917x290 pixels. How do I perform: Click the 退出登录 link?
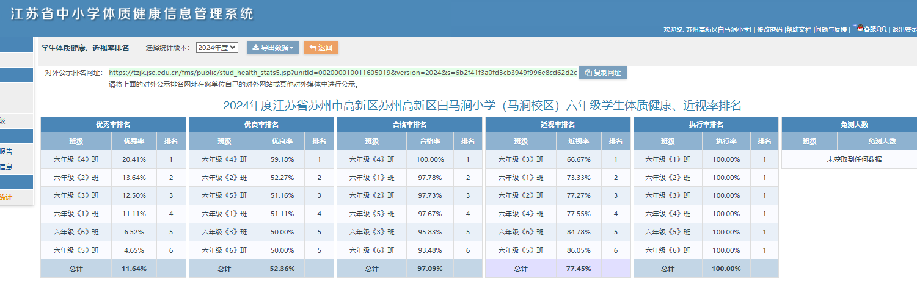904,29
